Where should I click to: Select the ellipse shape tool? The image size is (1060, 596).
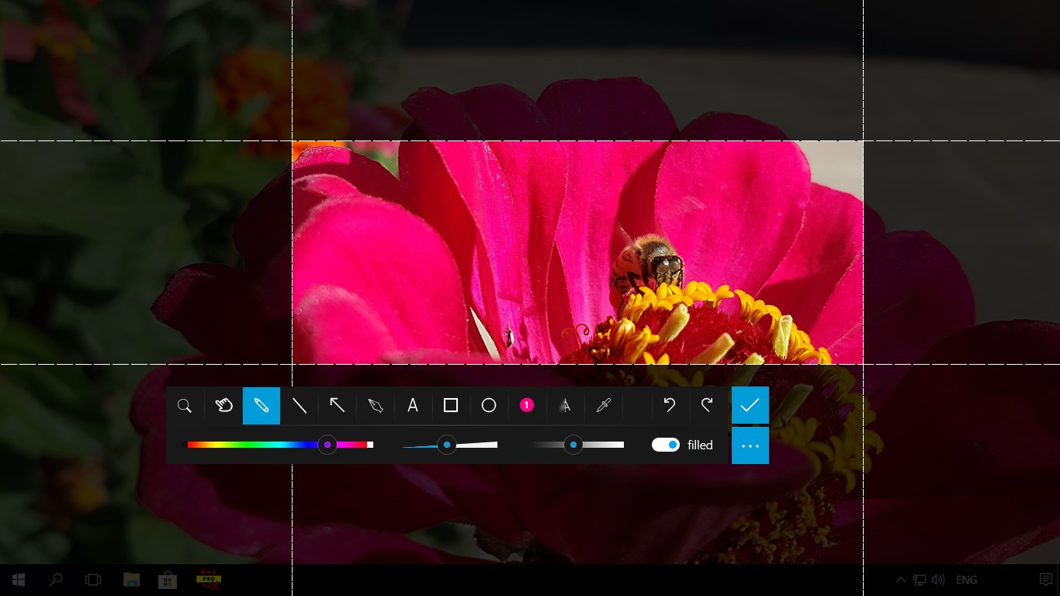[x=489, y=406]
